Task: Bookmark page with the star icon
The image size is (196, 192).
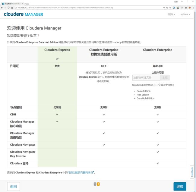Action: tap(170, 8)
